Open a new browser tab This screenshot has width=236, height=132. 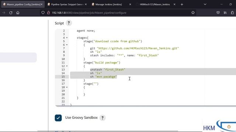(x=182, y=4)
